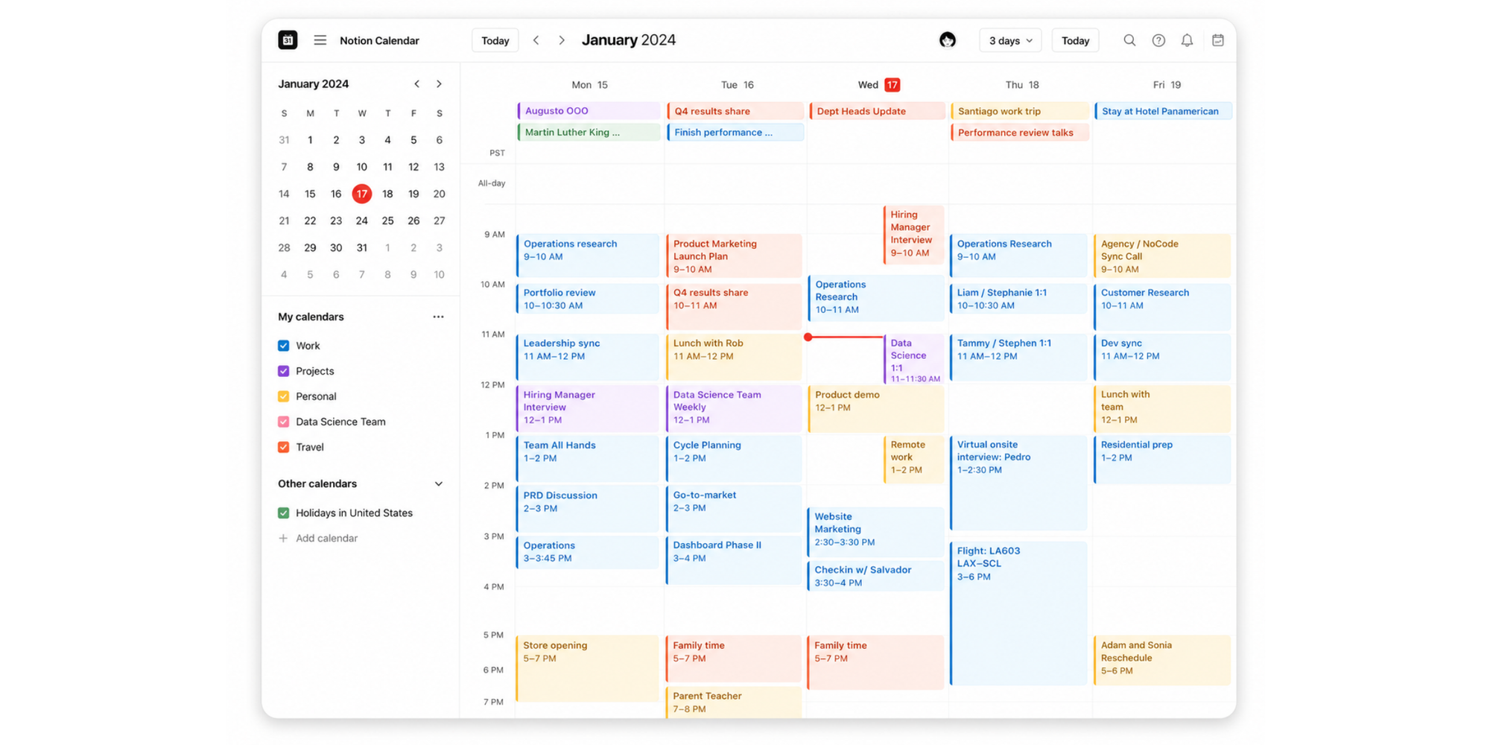Screen dimensions: 1490x745
Task: Toggle the right calendar panel icon
Action: [1217, 40]
